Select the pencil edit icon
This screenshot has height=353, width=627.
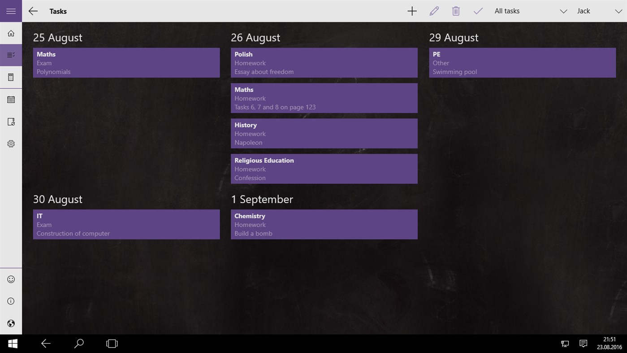point(434,11)
